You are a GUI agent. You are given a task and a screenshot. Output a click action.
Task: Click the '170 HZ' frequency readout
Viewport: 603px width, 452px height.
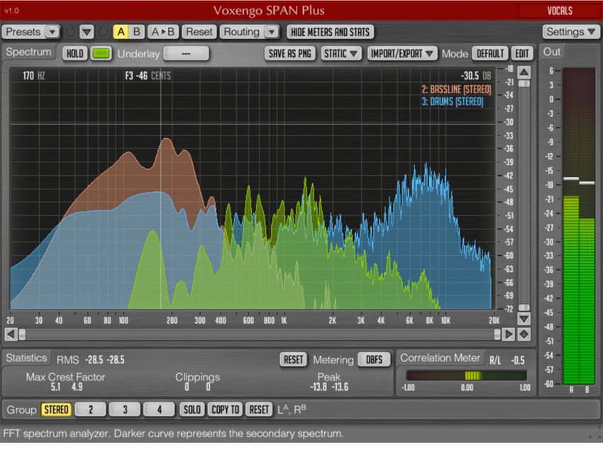[34, 76]
